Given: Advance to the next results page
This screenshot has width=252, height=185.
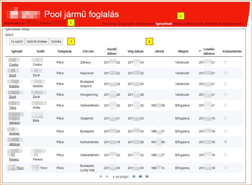Looking at the screenshot, I should [x=134, y=177].
